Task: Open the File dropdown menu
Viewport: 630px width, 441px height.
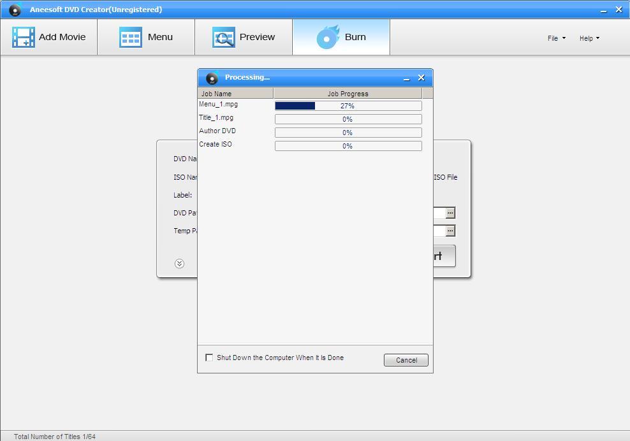Action: [x=557, y=38]
